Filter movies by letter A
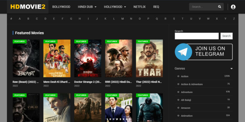 click(20, 19)
